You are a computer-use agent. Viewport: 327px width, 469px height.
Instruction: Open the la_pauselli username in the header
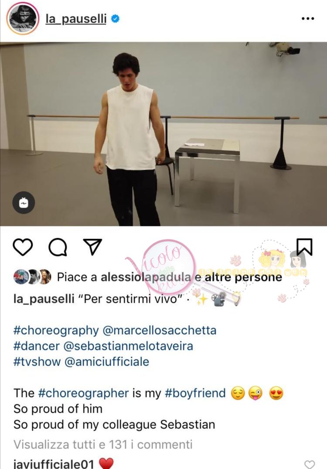(76, 19)
